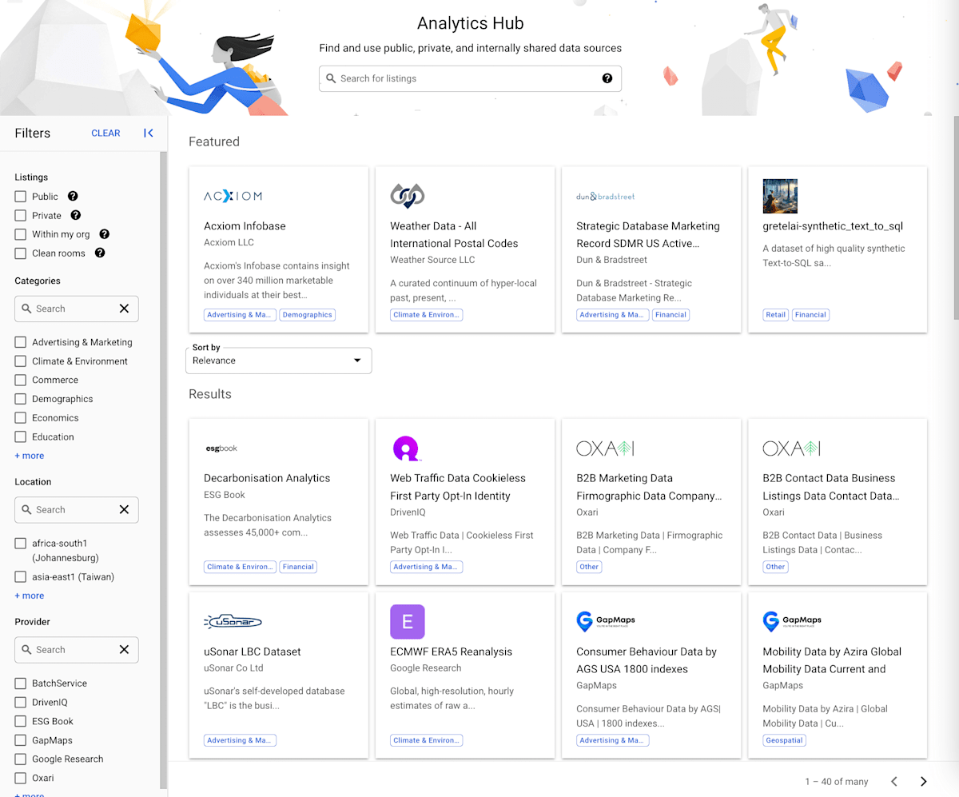Image resolution: width=959 pixels, height=797 pixels.
Task: Clear the Categories search with X icon
Action: (x=124, y=309)
